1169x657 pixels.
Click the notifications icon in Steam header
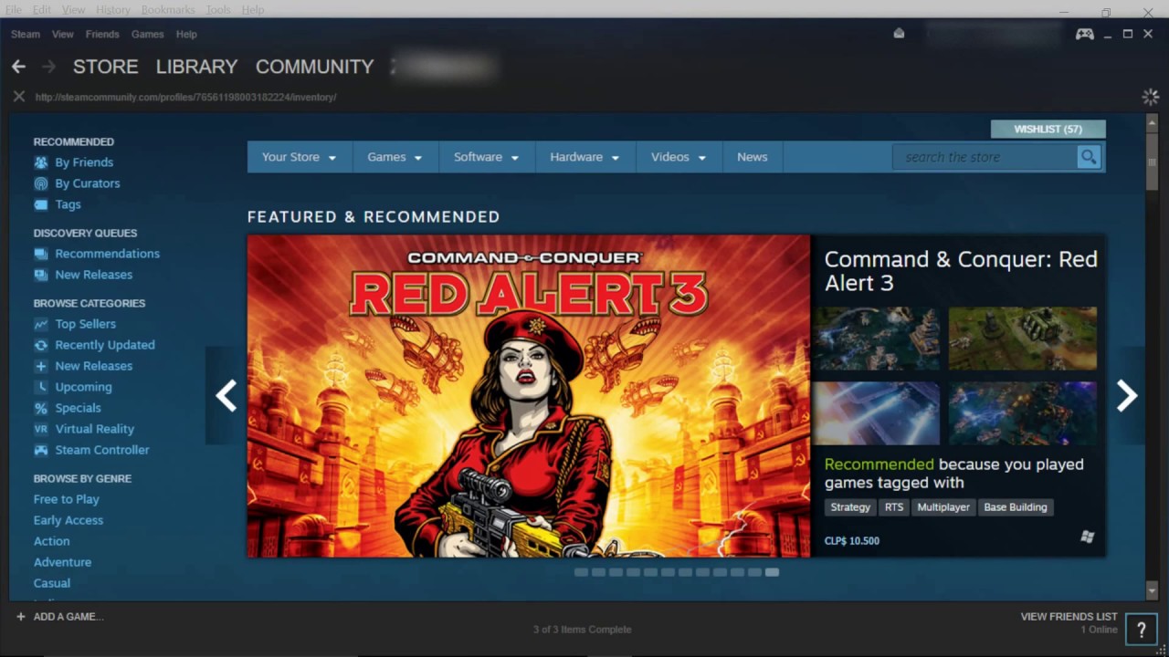coord(899,34)
